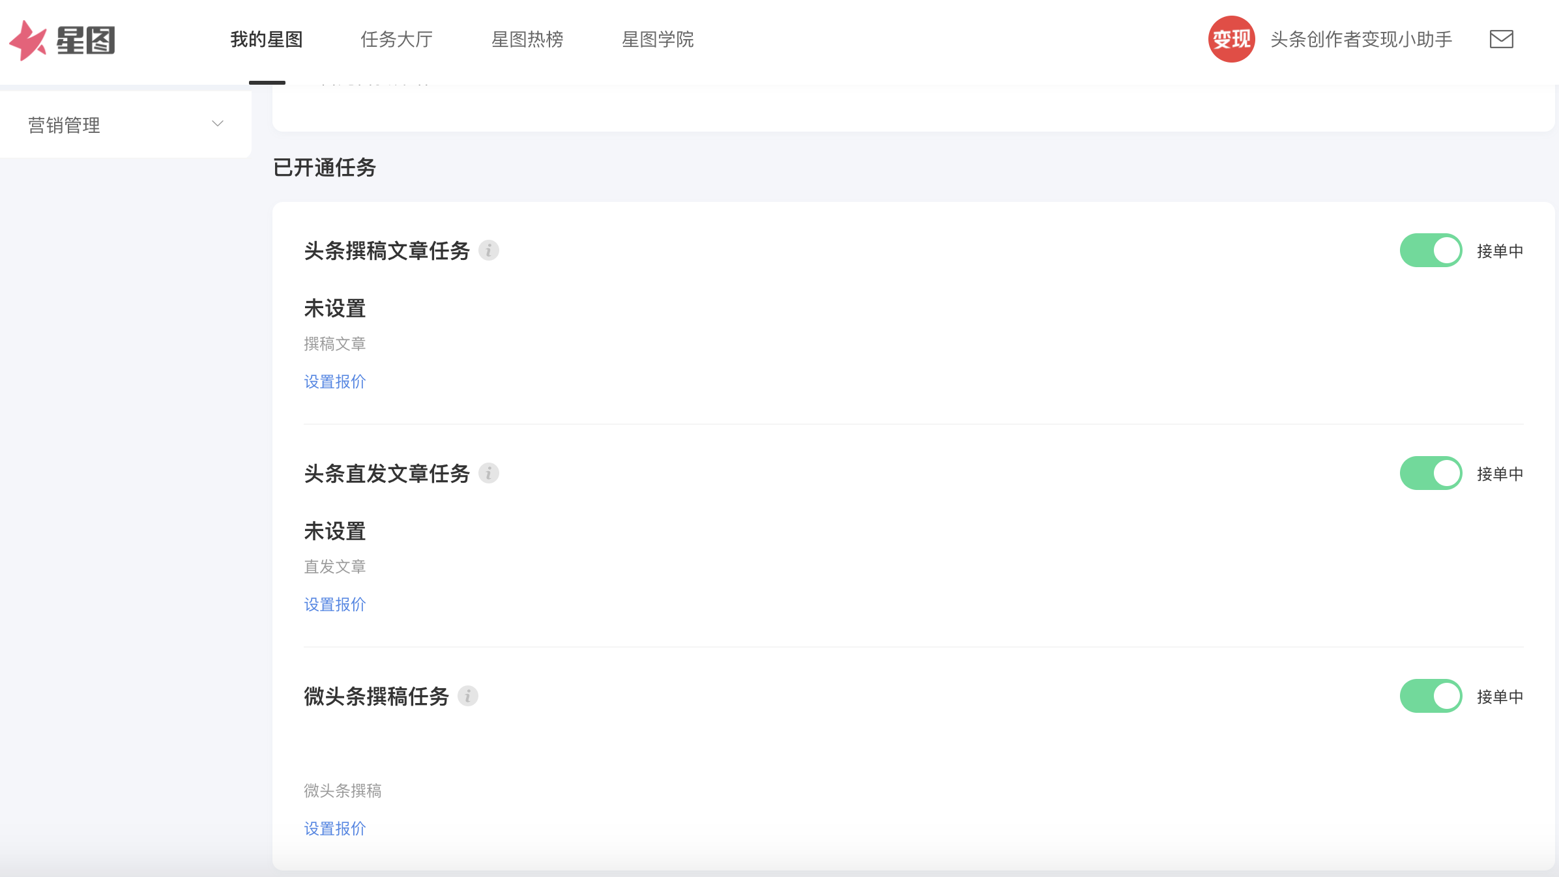Click the red 变现 avatar badge
Screen dimensions: 1559x877
tap(1231, 40)
